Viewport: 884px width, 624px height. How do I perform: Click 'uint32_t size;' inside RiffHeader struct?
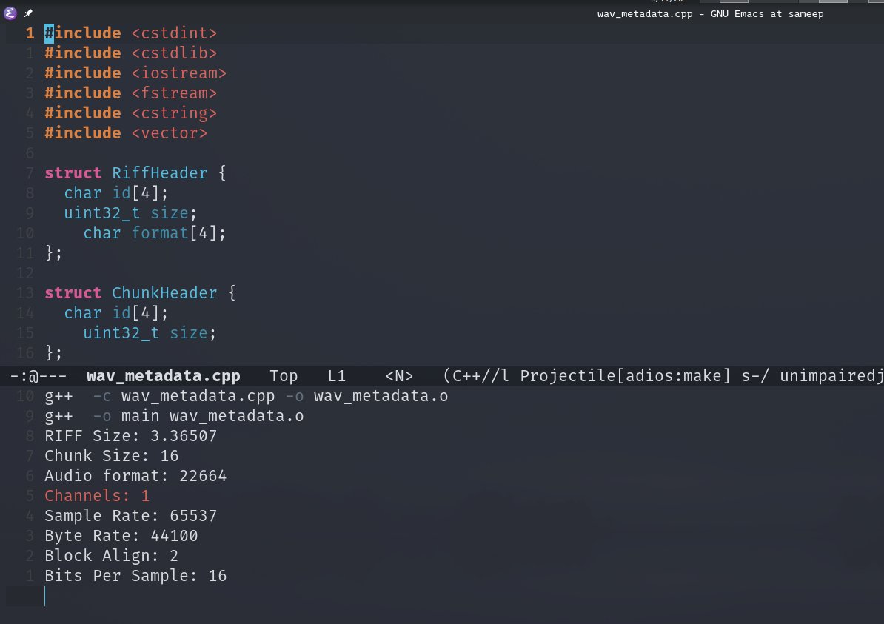coord(130,213)
